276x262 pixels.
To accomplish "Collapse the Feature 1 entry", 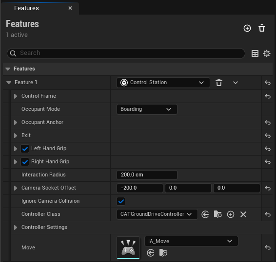I will [x=9, y=83].
